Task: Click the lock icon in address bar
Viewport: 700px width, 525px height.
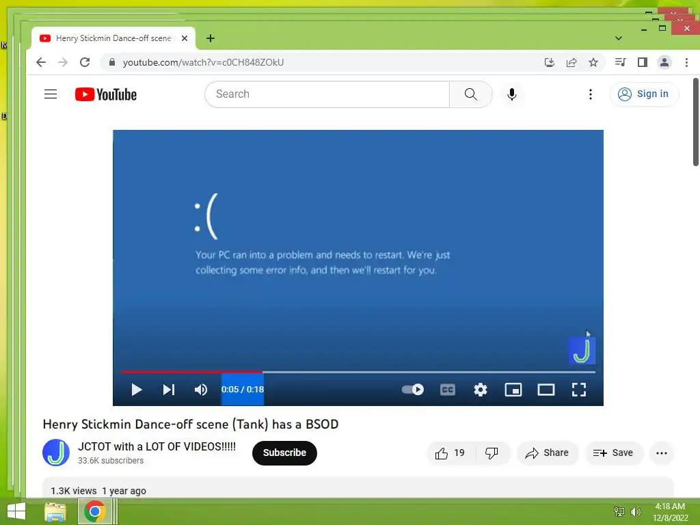Action: click(112, 62)
